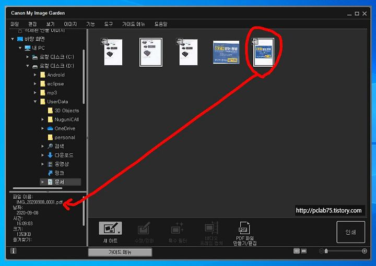Viewport: 376px width, 266px height.
Task: Click the 인쇄 print button
Action: pyautogui.click(x=351, y=232)
